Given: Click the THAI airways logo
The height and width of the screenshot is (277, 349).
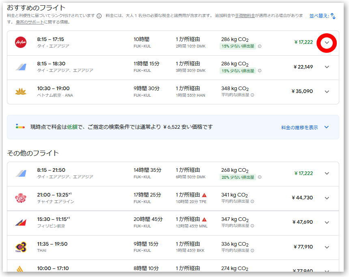Looking at the screenshot, I should (21, 247).
